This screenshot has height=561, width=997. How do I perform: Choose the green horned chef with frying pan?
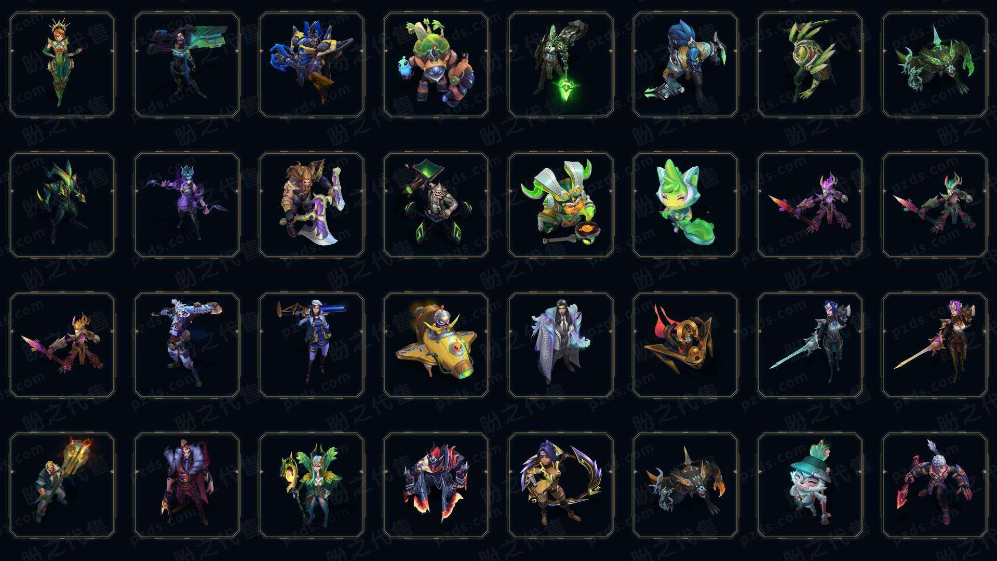click(561, 205)
